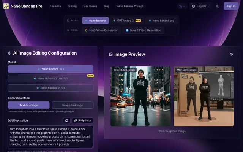Viewport: 243px width, 152px height.
Task: Click the Nano Banana Pro brand name
Action: pyautogui.click(x=26, y=6)
